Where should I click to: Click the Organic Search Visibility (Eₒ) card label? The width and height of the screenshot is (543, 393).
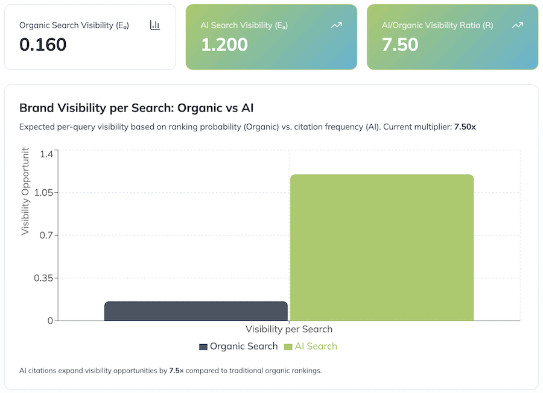[x=74, y=25]
